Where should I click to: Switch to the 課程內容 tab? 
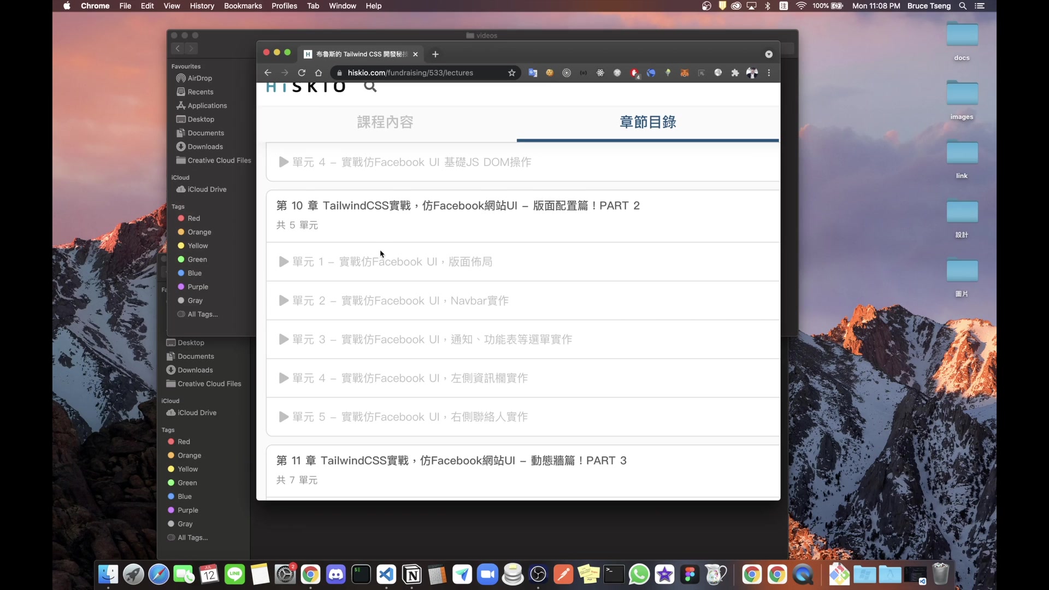click(x=385, y=122)
